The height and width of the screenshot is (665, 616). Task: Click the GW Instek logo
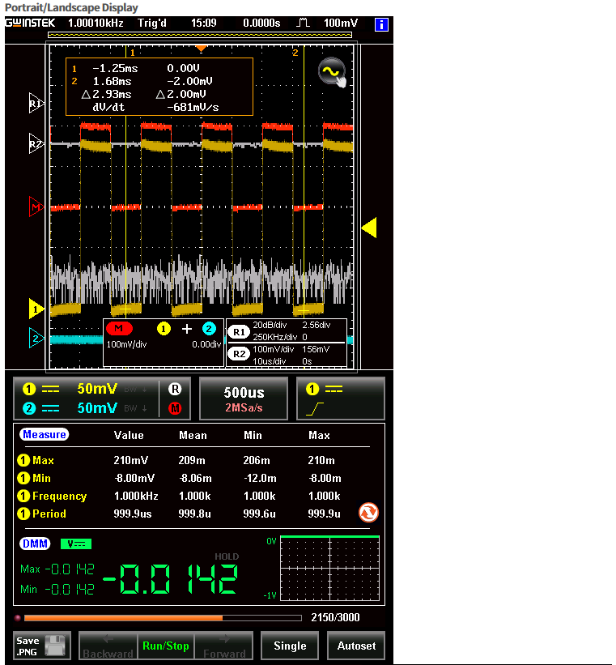pos(30,23)
